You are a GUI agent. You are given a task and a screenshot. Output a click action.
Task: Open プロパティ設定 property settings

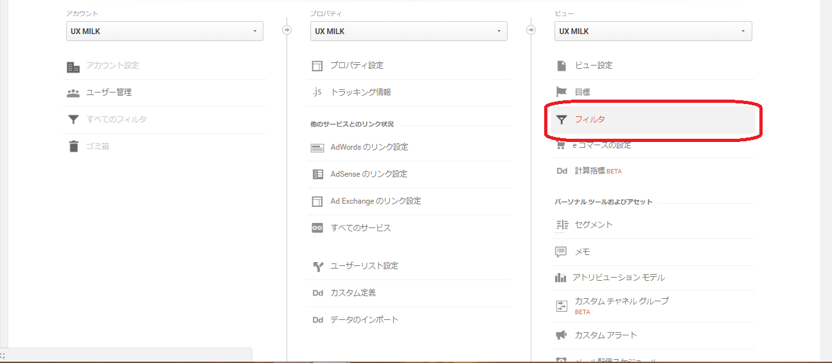(x=357, y=66)
